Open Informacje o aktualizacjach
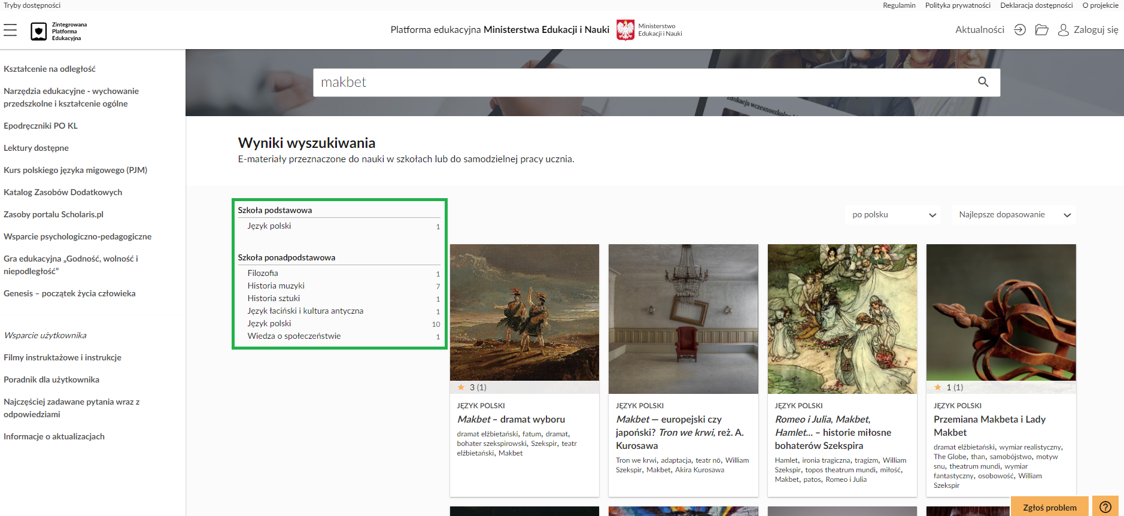Screen dimensions: 1124x516 pyautogui.click(x=54, y=436)
